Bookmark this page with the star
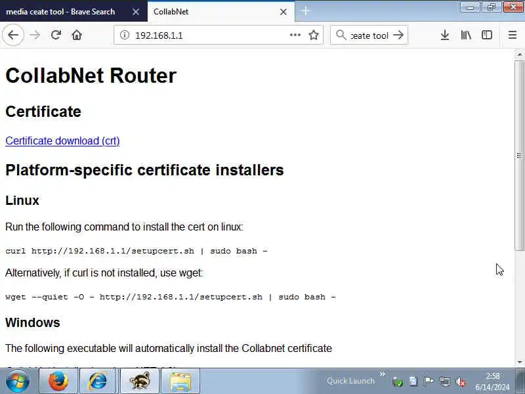This screenshot has height=394, width=525. coord(314,35)
